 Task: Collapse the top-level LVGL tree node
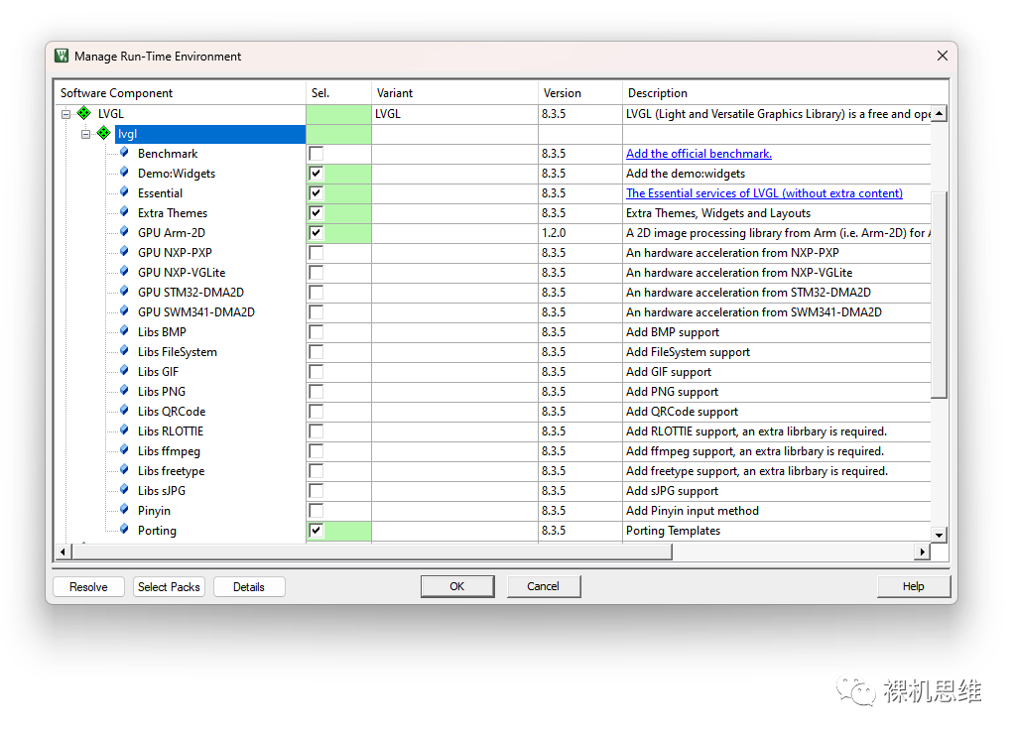[65, 115]
